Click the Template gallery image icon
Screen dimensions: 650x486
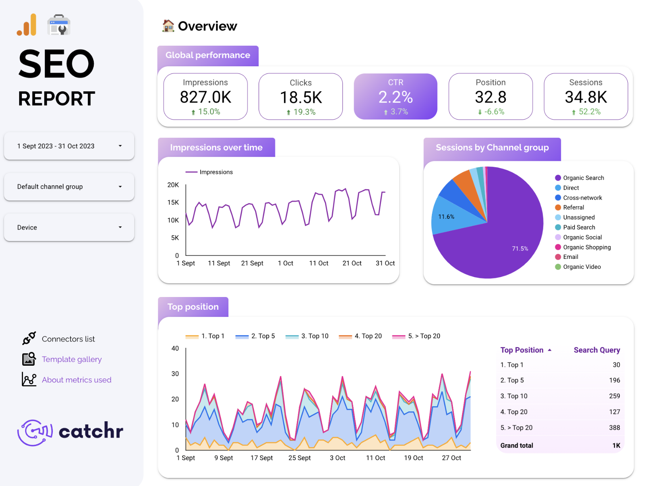tap(29, 359)
